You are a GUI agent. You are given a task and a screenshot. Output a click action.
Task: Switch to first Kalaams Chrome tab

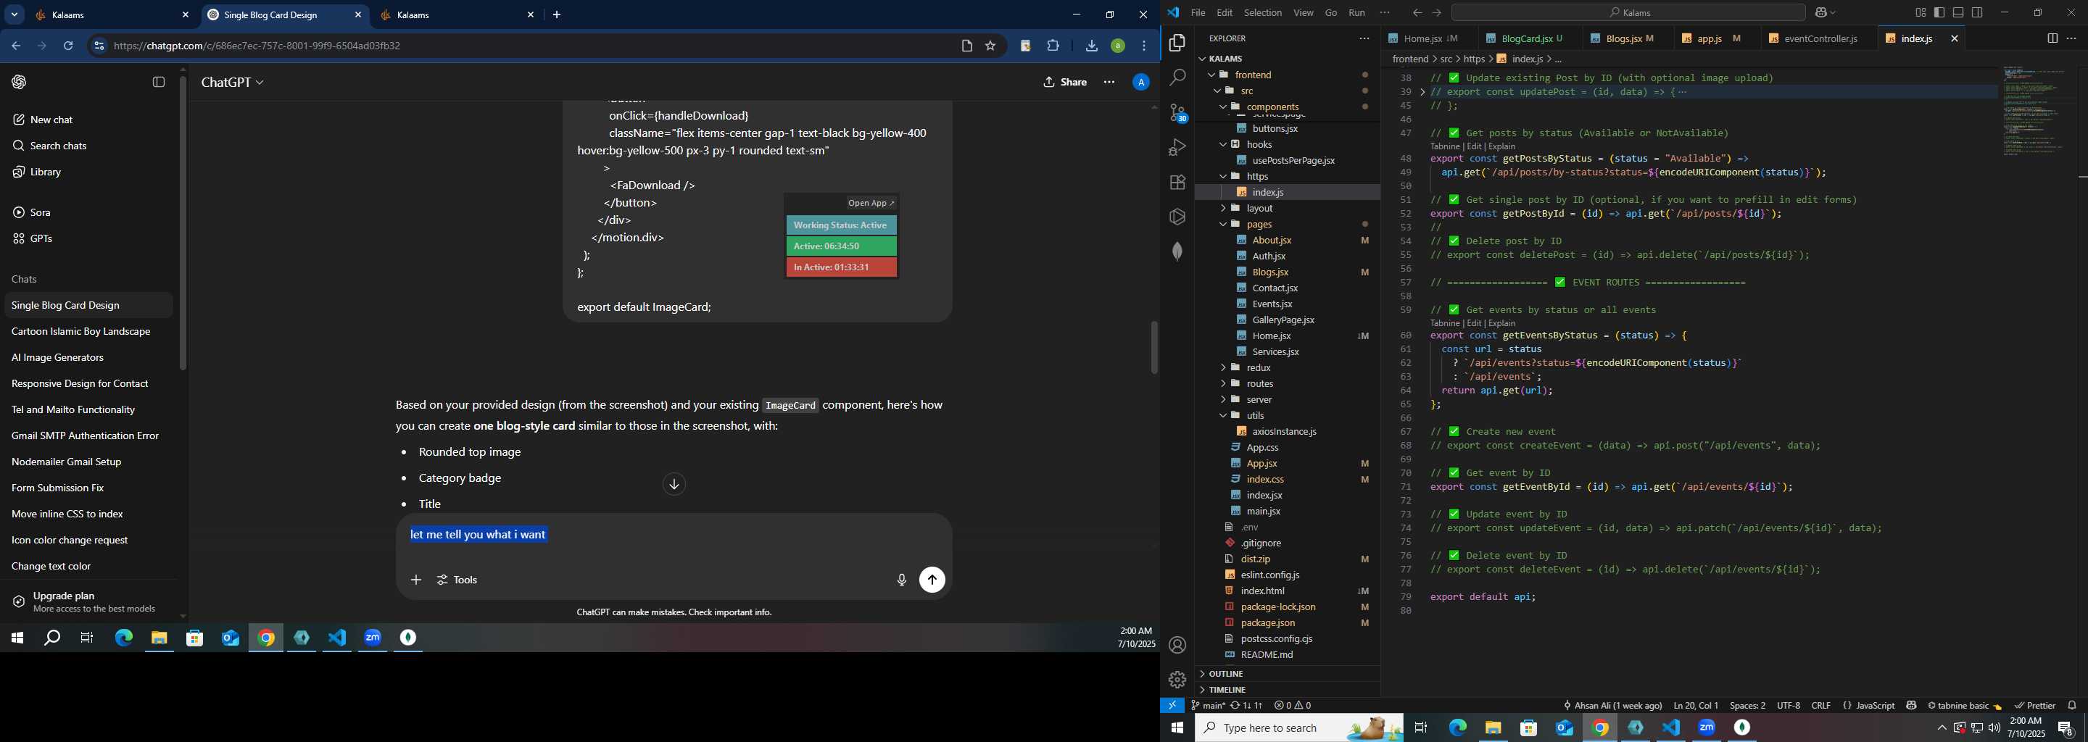tap(111, 15)
